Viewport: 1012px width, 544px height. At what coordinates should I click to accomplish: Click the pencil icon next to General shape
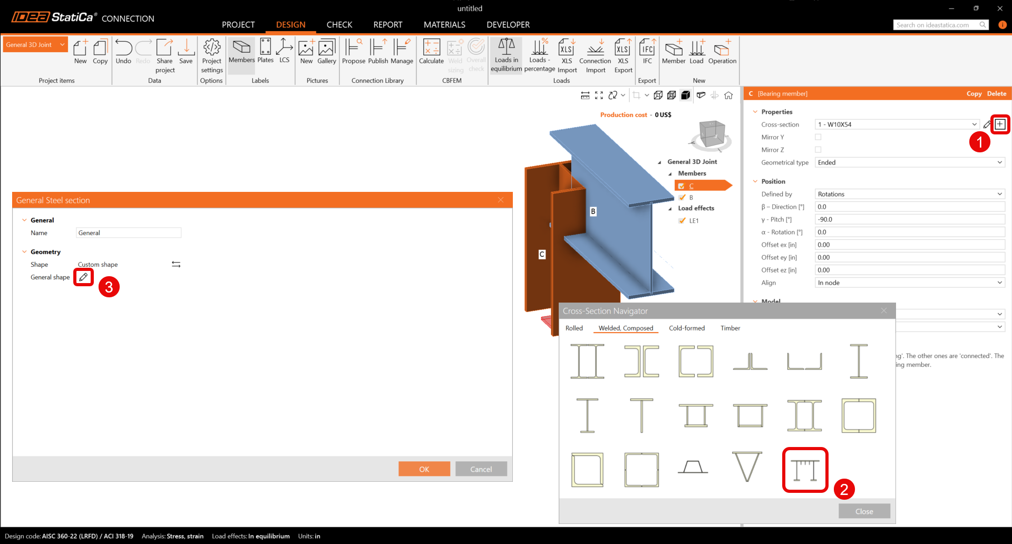83,277
